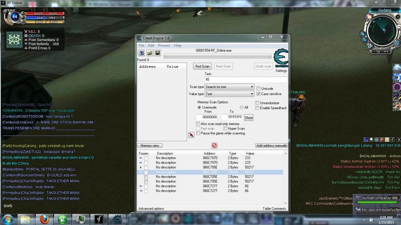The width and height of the screenshot is (401, 225).
Task: Open the Value type dropdown
Action: point(229,94)
